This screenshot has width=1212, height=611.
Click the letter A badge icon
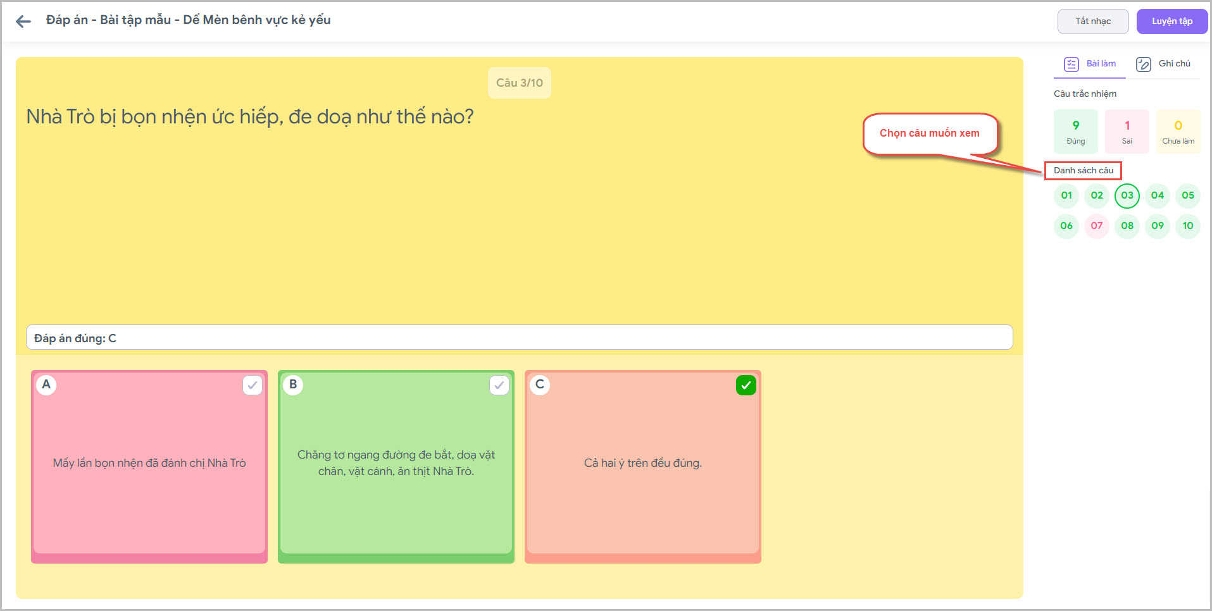click(46, 385)
